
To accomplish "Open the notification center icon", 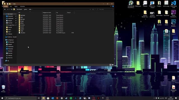I will tap(176, 98).
